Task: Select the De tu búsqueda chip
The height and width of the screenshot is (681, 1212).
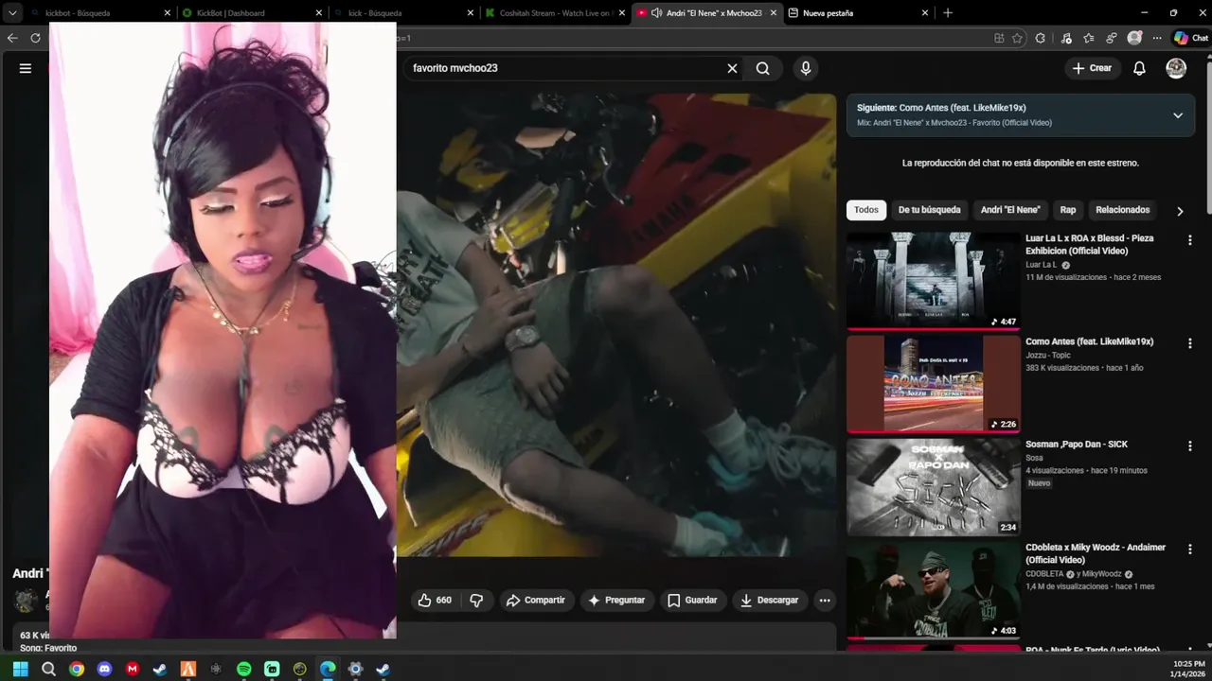Action: (x=929, y=210)
